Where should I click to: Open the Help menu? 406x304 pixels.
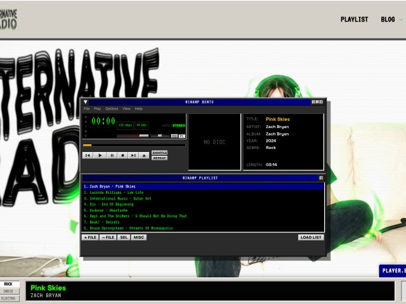[138, 108]
